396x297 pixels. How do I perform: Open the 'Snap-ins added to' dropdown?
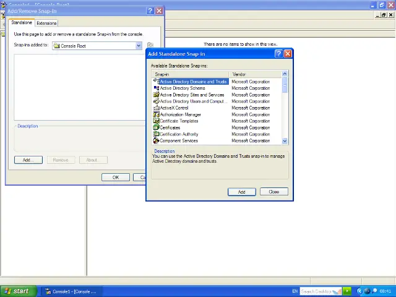click(x=139, y=46)
